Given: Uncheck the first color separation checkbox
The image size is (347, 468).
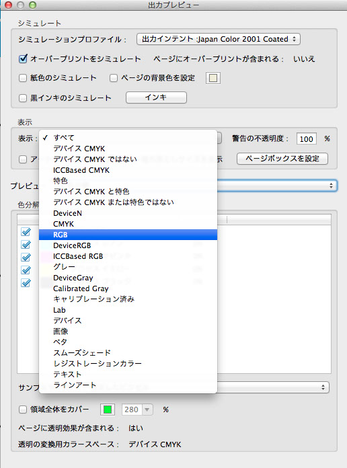Looking at the screenshot, I should [x=26, y=231].
